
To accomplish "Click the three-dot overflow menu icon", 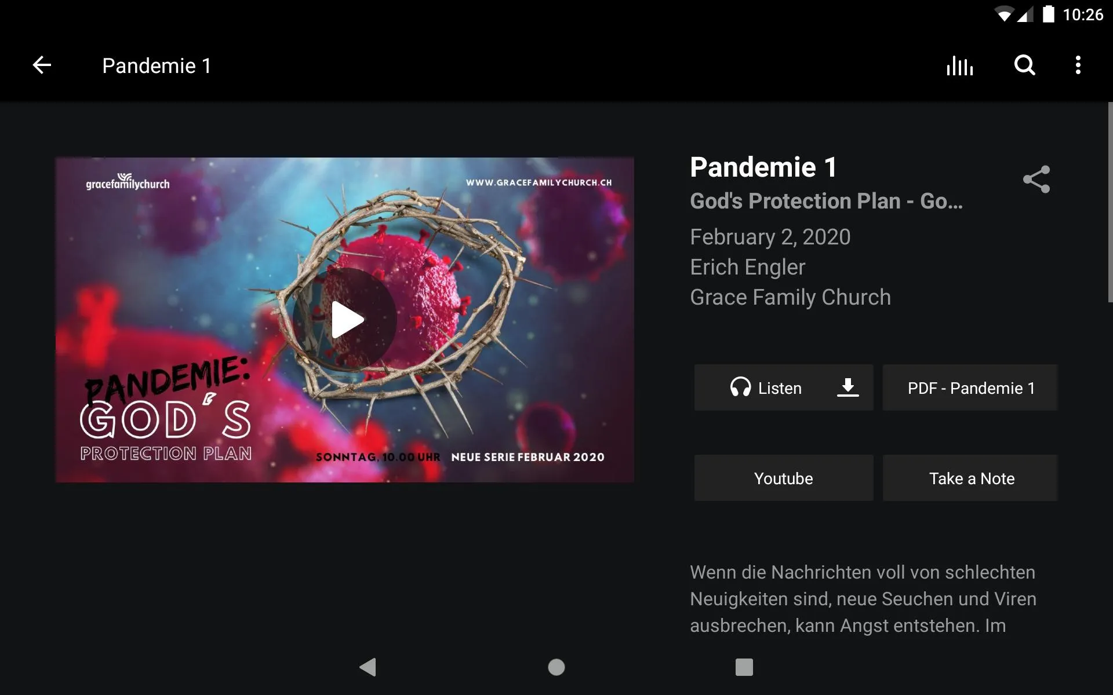I will [1079, 65].
